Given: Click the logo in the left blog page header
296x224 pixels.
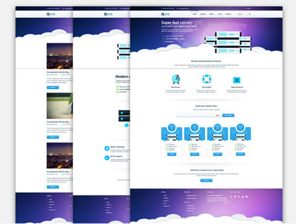Looking at the screenshot, I should tap(51, 14).
